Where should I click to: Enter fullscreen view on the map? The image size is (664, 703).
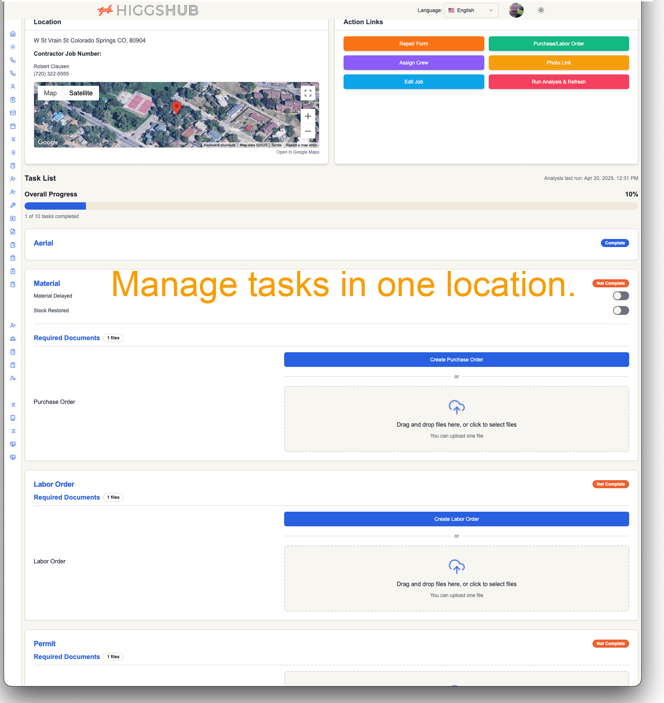(x=308, y=93)
